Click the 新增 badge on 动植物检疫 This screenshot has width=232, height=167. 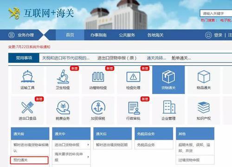pos(110,68)
